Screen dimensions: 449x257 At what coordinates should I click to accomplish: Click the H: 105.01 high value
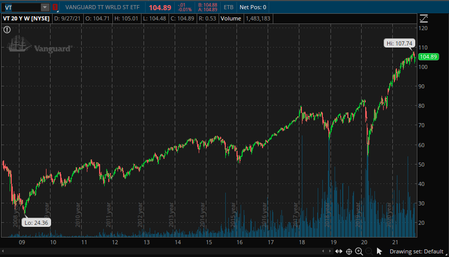click(x=126, y=18)
